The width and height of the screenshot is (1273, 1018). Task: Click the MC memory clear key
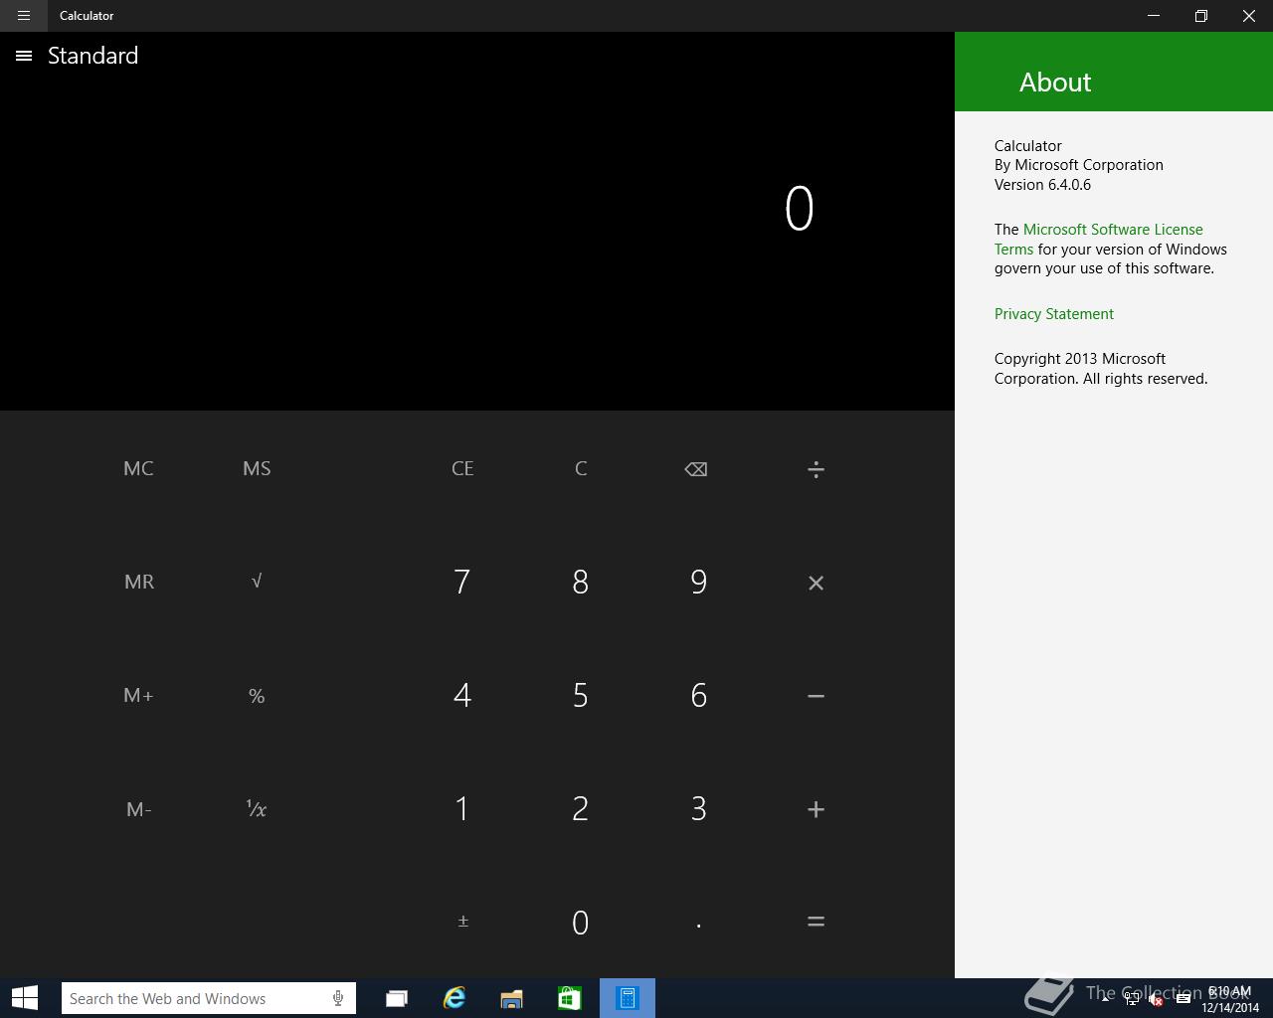point(138,468)
